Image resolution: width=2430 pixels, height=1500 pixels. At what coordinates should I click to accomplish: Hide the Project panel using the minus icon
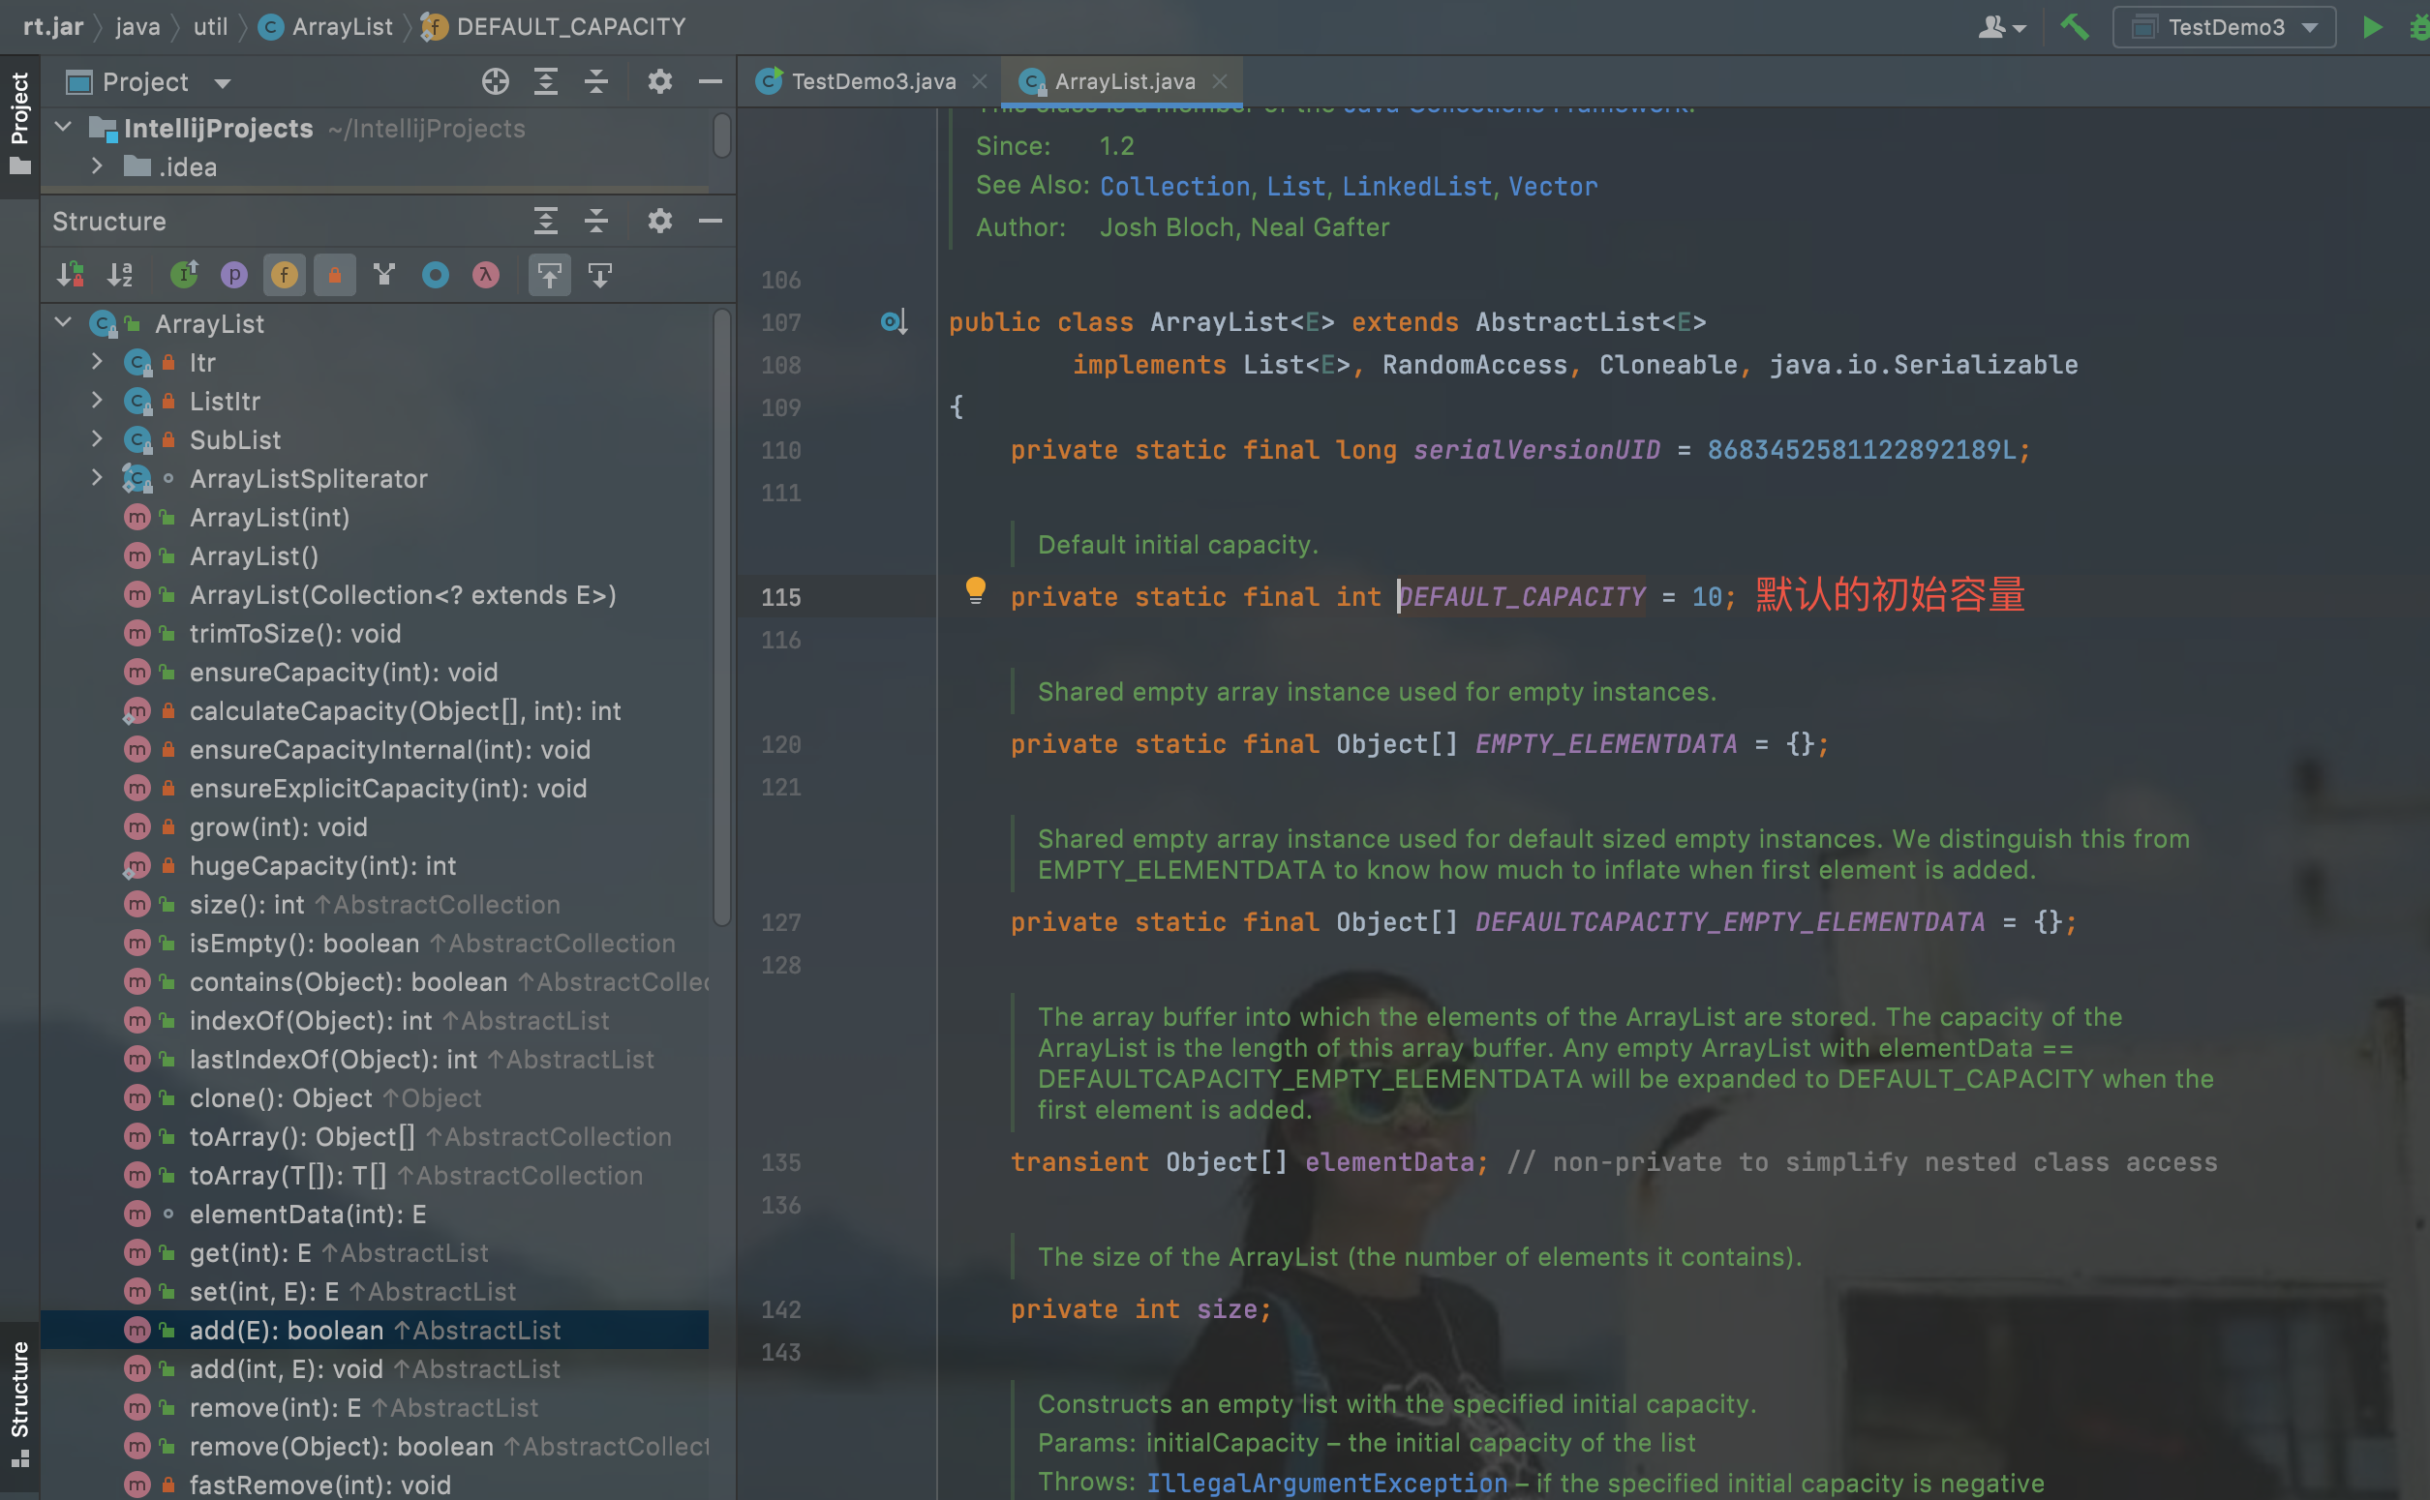click(711, 81)
